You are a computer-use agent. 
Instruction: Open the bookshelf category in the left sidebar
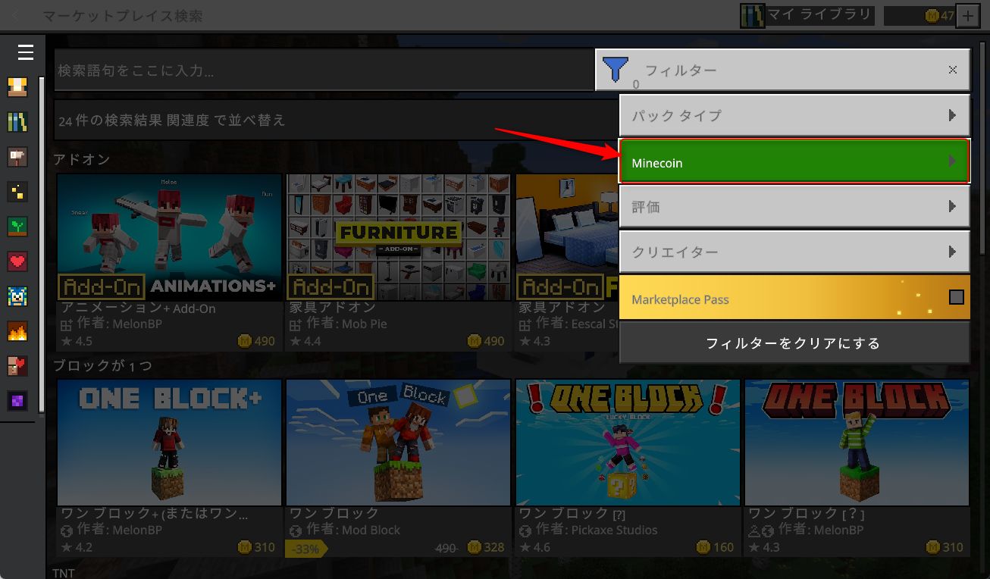coord(17,122)
